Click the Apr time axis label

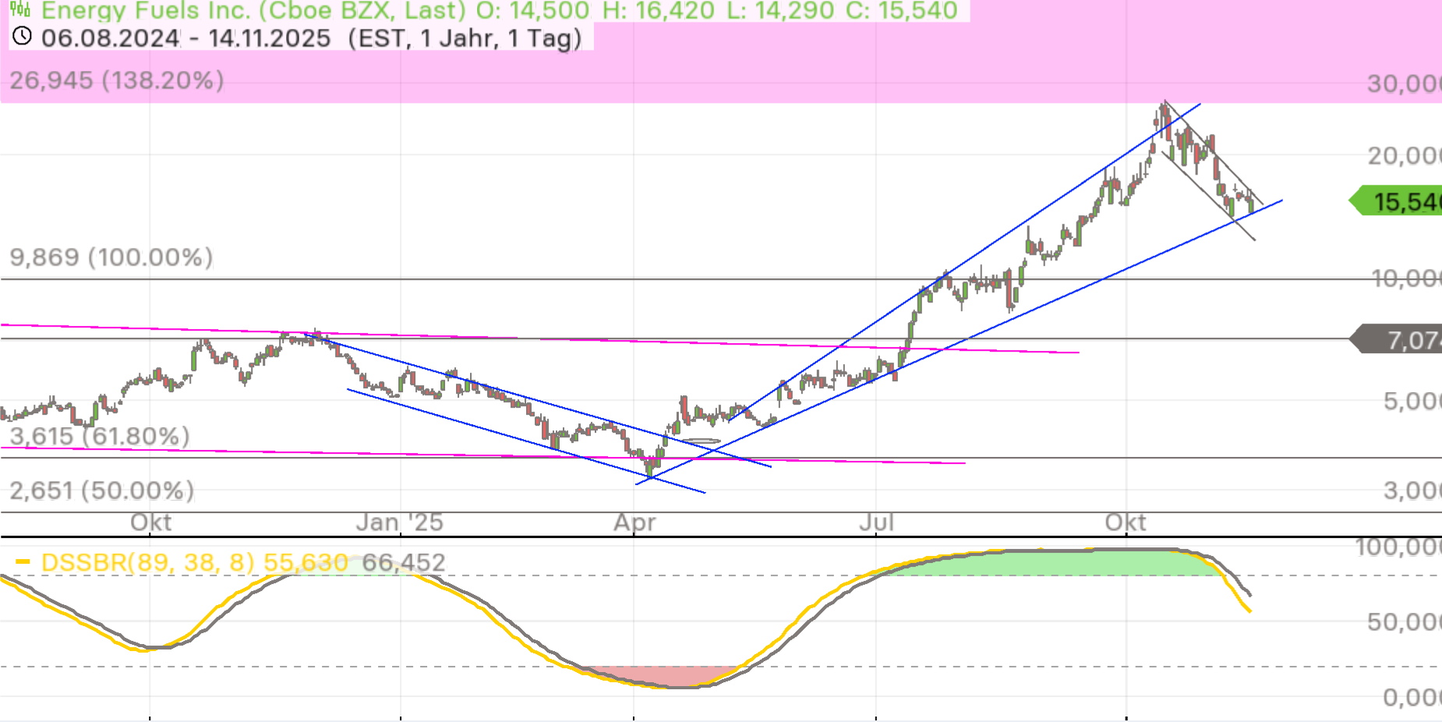pyautogui.click(x=634, y=522)
